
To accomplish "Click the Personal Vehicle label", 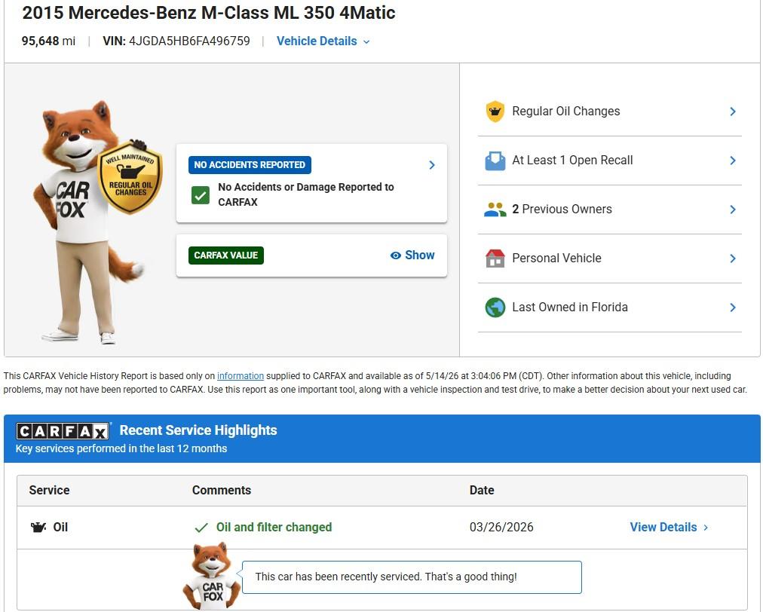I will click(x=556, y=259).
